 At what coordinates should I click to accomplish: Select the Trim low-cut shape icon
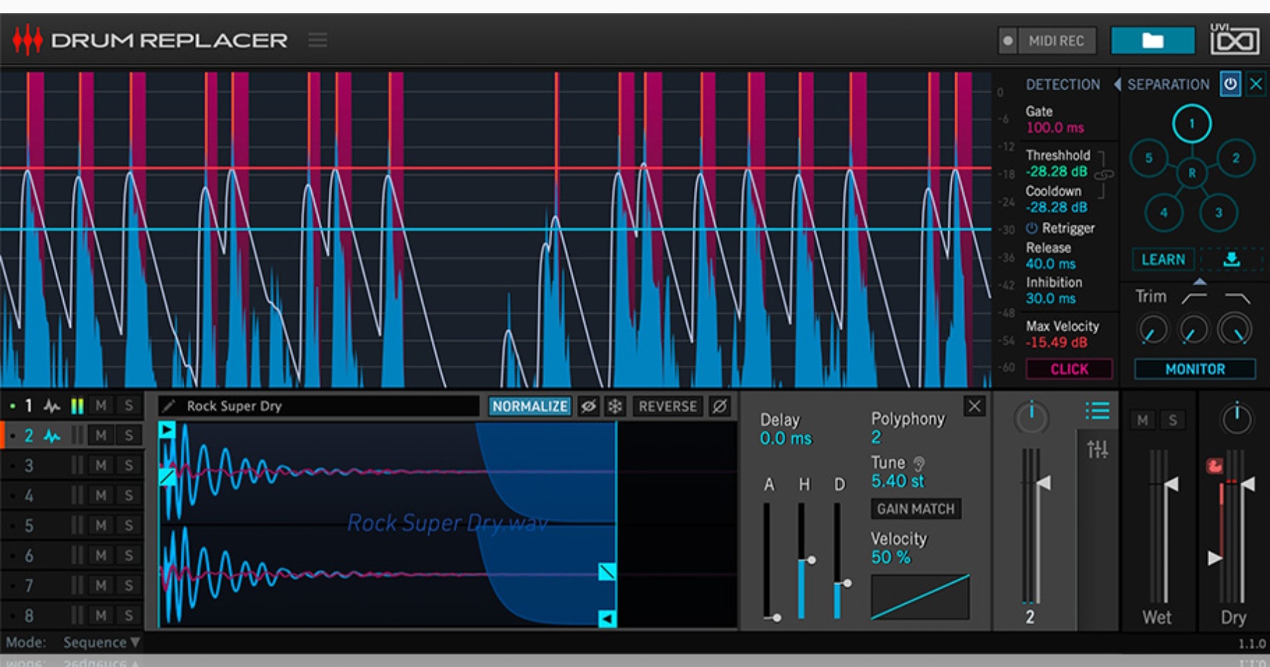coord(1194,298)
